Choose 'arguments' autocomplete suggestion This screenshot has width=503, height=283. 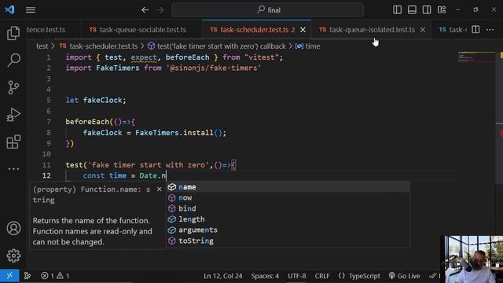click(x=288, y=230)
